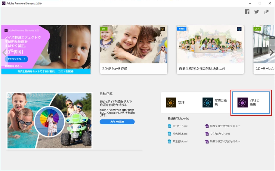This screenshot has height=171, width=275.
Task: Click the file icon next to 吹き出し4.psd
Action: pyautogui.click(x=169, y=141)
